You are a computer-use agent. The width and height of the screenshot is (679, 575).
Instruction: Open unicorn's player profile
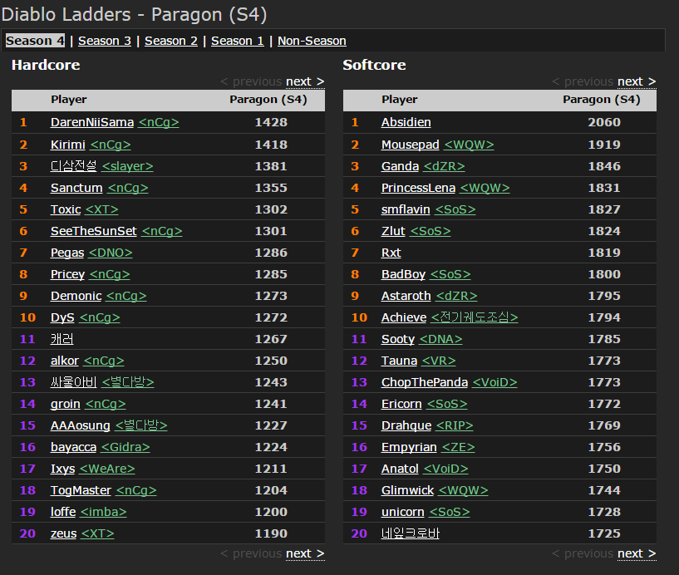[403, 512]
